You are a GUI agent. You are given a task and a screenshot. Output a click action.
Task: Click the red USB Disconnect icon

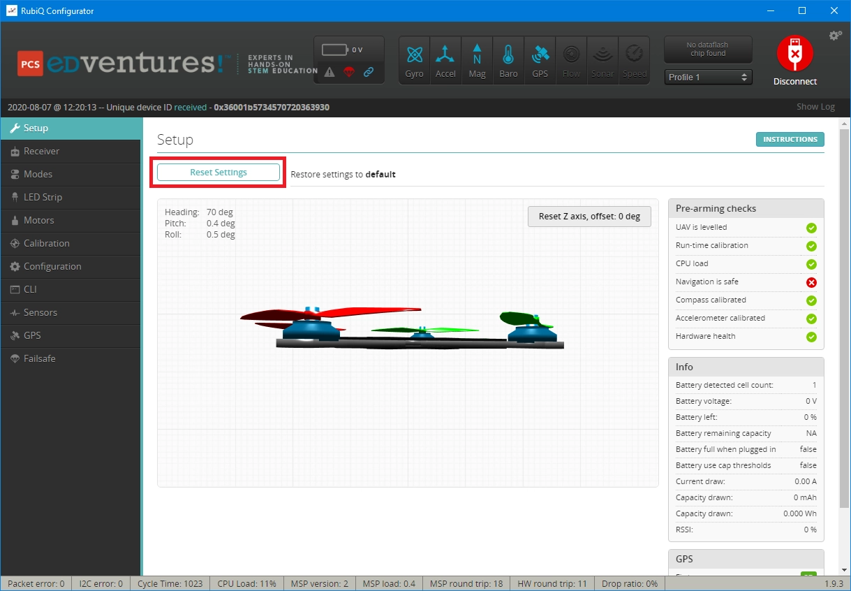pos(794,53)
